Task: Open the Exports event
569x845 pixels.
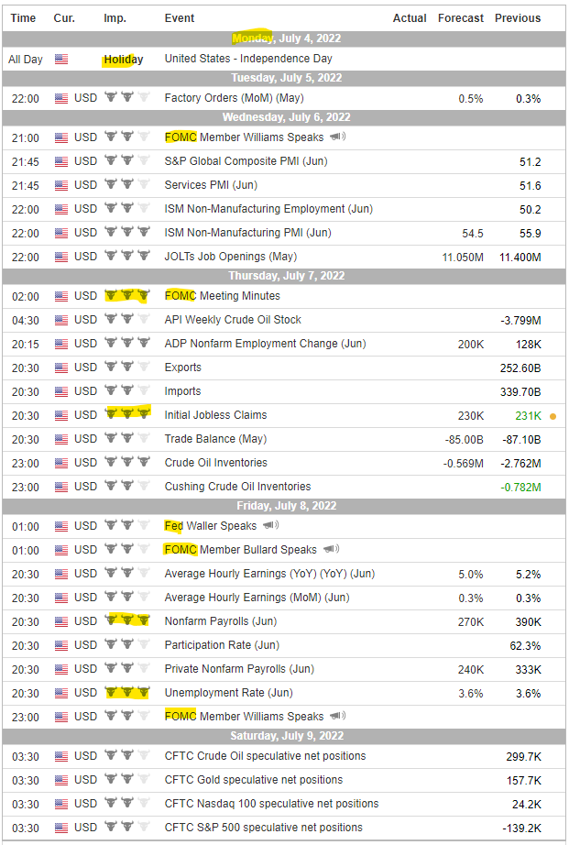Action: click(x=182, y=368)
